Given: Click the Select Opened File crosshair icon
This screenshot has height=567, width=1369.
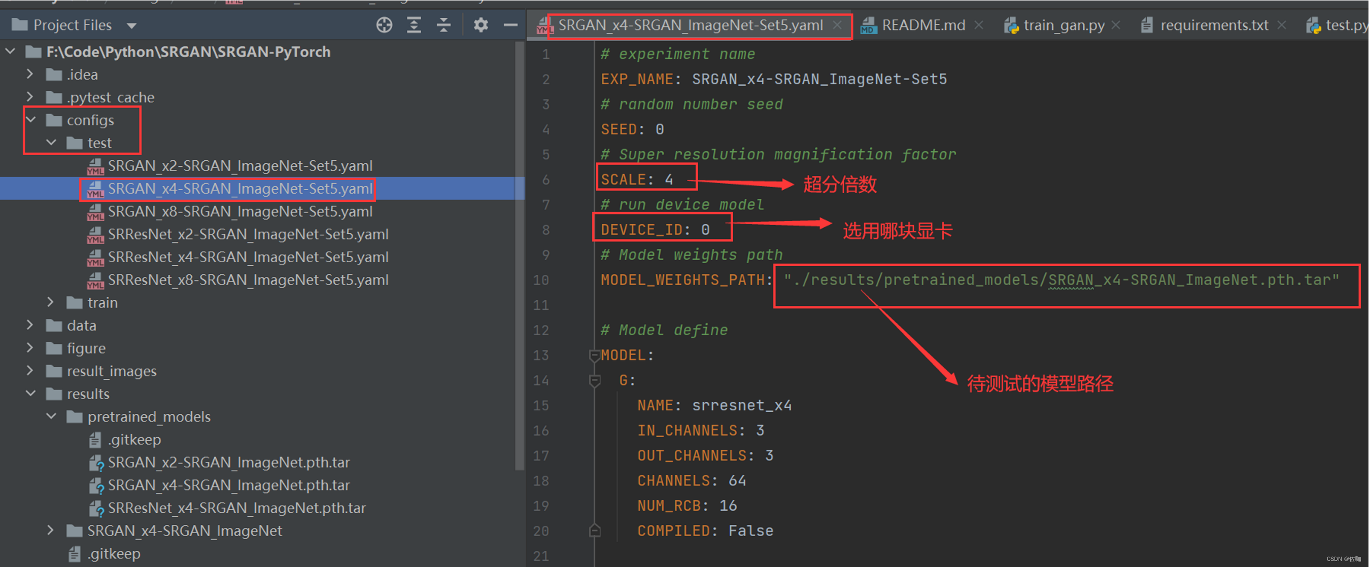Looking at the screenshot, I should [x=384, y=24].
